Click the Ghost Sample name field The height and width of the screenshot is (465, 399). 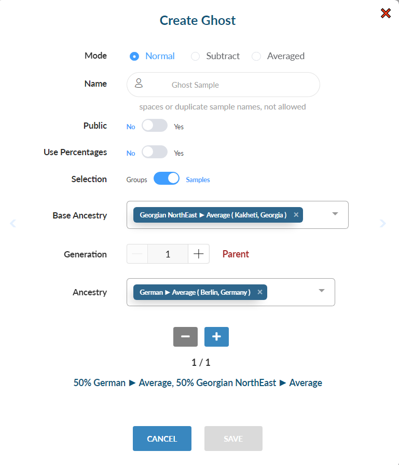pyautogui.click(x=223, y=85)
